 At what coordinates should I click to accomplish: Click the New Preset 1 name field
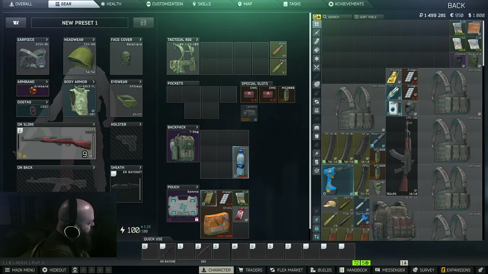pyautogui.click(x=80, y=23)
